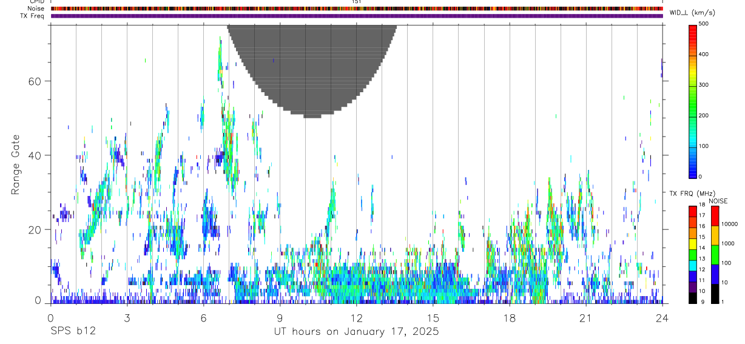The width and height of the screenshot is (745, 344).
Task: Click the 200 tick on width colorbar
Action: pos(704,115)
